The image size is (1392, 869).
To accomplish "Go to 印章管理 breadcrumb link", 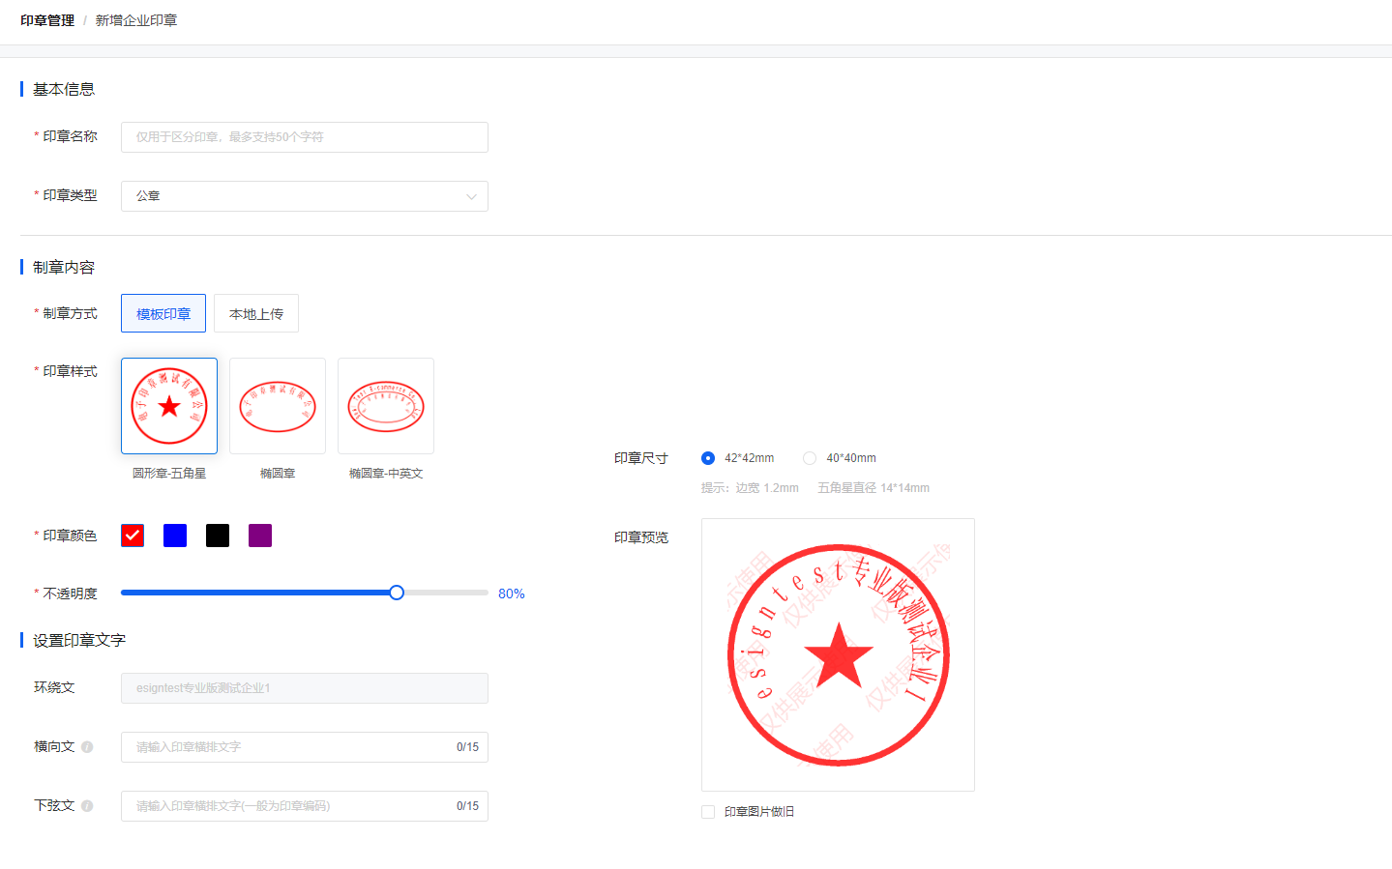I will click(47, 20).
